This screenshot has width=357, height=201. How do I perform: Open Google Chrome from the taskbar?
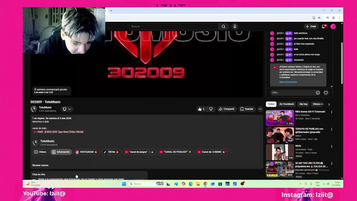[205, 184]
